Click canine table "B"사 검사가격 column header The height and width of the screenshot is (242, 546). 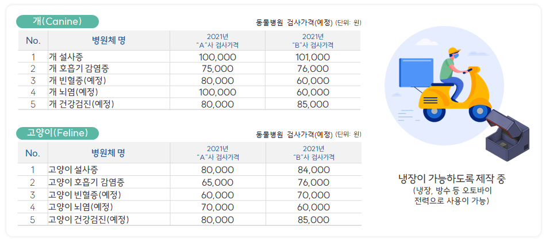coord(313,40)
